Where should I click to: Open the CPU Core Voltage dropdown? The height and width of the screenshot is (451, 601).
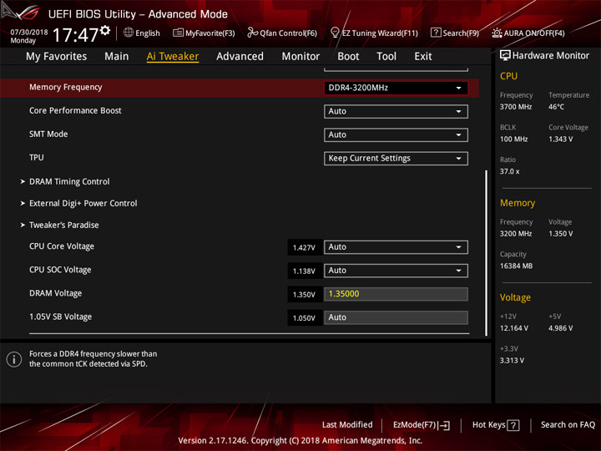(396, 247)
